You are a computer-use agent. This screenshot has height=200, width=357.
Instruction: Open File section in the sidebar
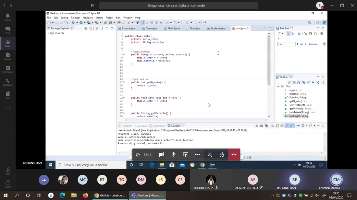click(x=8, y=95)
